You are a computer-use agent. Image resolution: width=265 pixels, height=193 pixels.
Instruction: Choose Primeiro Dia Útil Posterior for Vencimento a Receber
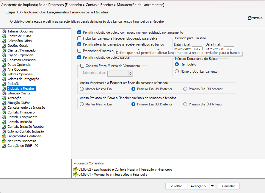pos(133,89)
